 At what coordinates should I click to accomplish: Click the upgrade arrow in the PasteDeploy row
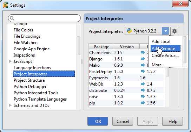tap(143, 71)
